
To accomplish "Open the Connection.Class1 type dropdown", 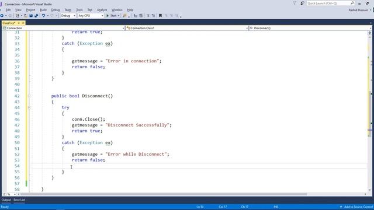I will [x=247, y=28].
